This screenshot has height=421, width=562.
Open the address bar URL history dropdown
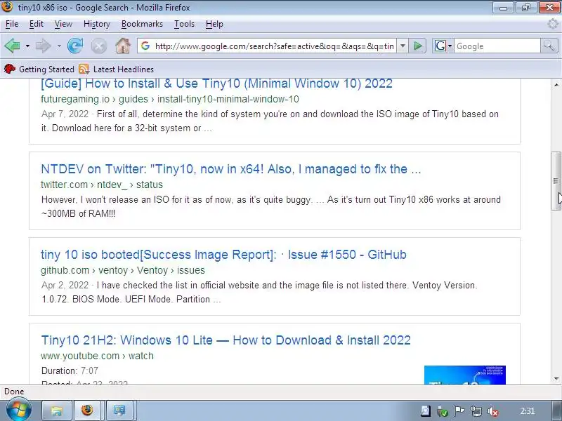click(403, 46)
